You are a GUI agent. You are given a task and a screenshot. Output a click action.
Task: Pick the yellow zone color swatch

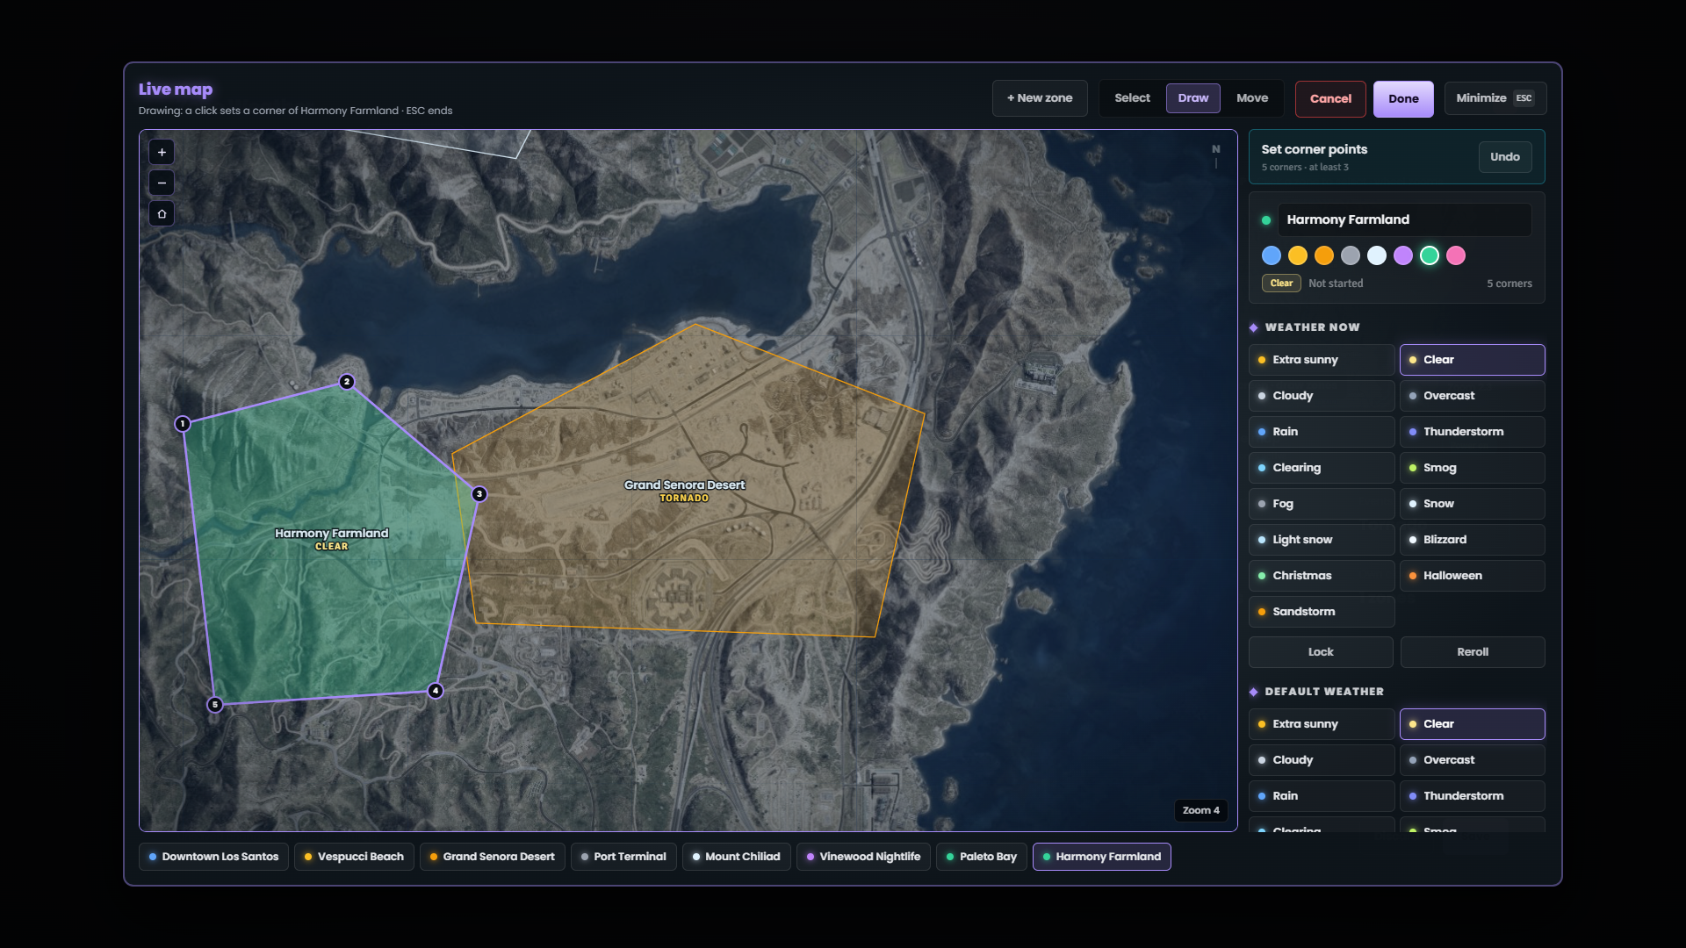[1298, 255]
